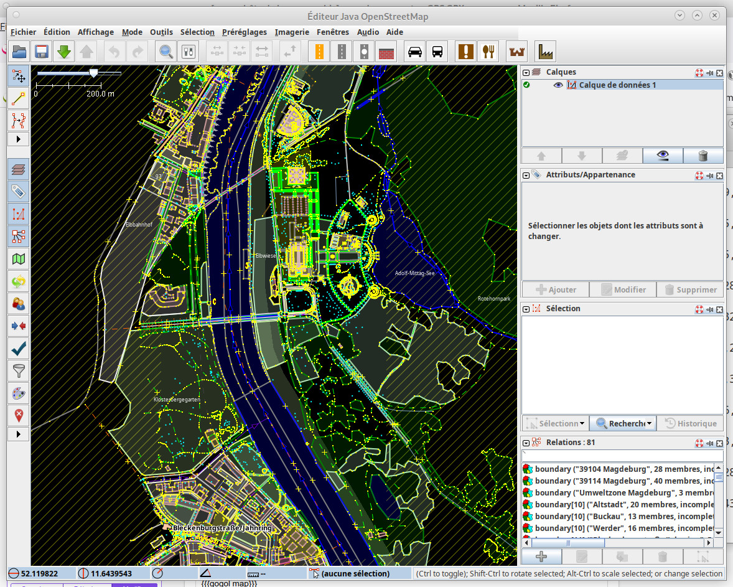Viewport: 733px width, 587px height.
Task: Open the map paint styles palette icon
Action: coord(19,393)
